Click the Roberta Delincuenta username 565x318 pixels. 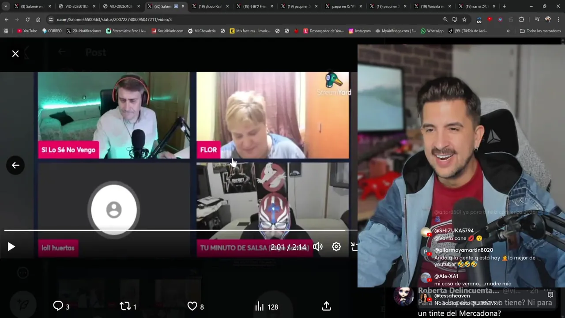click(458, 291)
